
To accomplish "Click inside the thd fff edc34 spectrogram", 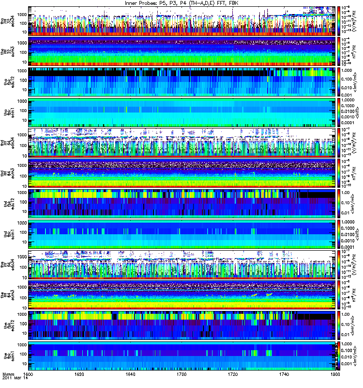I will (x=181, y=143).
